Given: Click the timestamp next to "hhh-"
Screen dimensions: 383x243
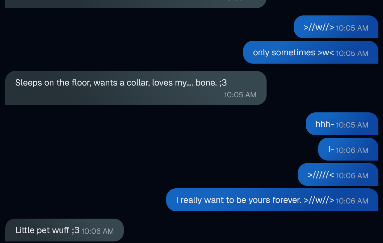Looking at the screenshot, I should click(352, 125).
